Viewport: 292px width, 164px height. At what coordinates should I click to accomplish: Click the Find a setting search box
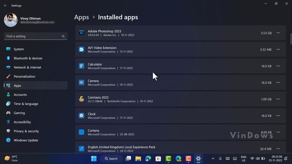coord(36,36)
